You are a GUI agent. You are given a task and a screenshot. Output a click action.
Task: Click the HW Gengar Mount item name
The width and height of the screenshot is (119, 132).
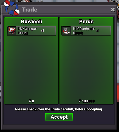(27, 31)
